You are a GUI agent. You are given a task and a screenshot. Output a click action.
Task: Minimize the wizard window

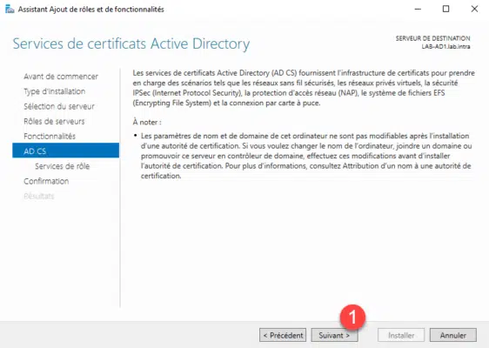(418, 9)
